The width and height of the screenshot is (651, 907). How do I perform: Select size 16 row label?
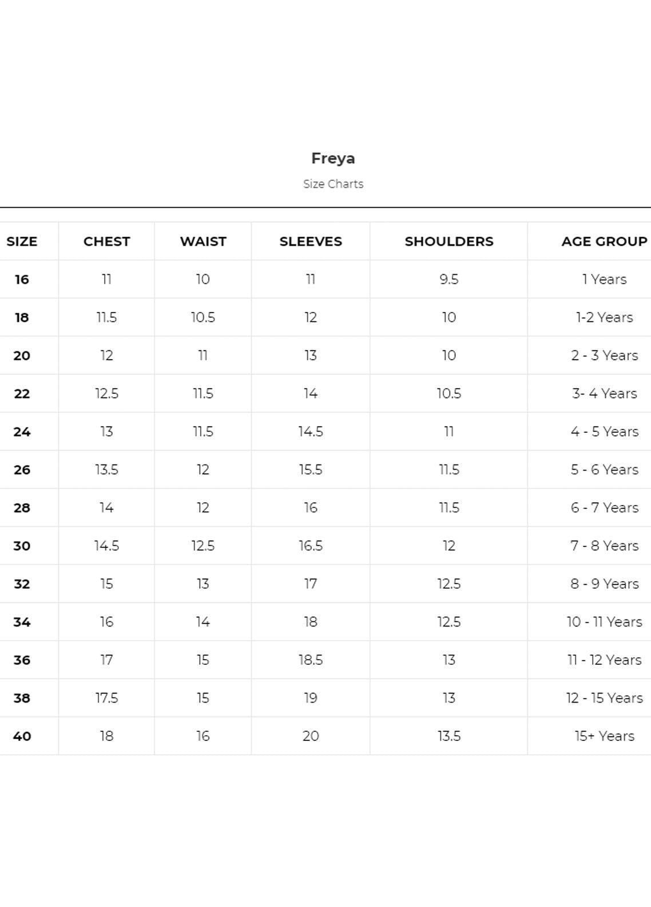22,279
